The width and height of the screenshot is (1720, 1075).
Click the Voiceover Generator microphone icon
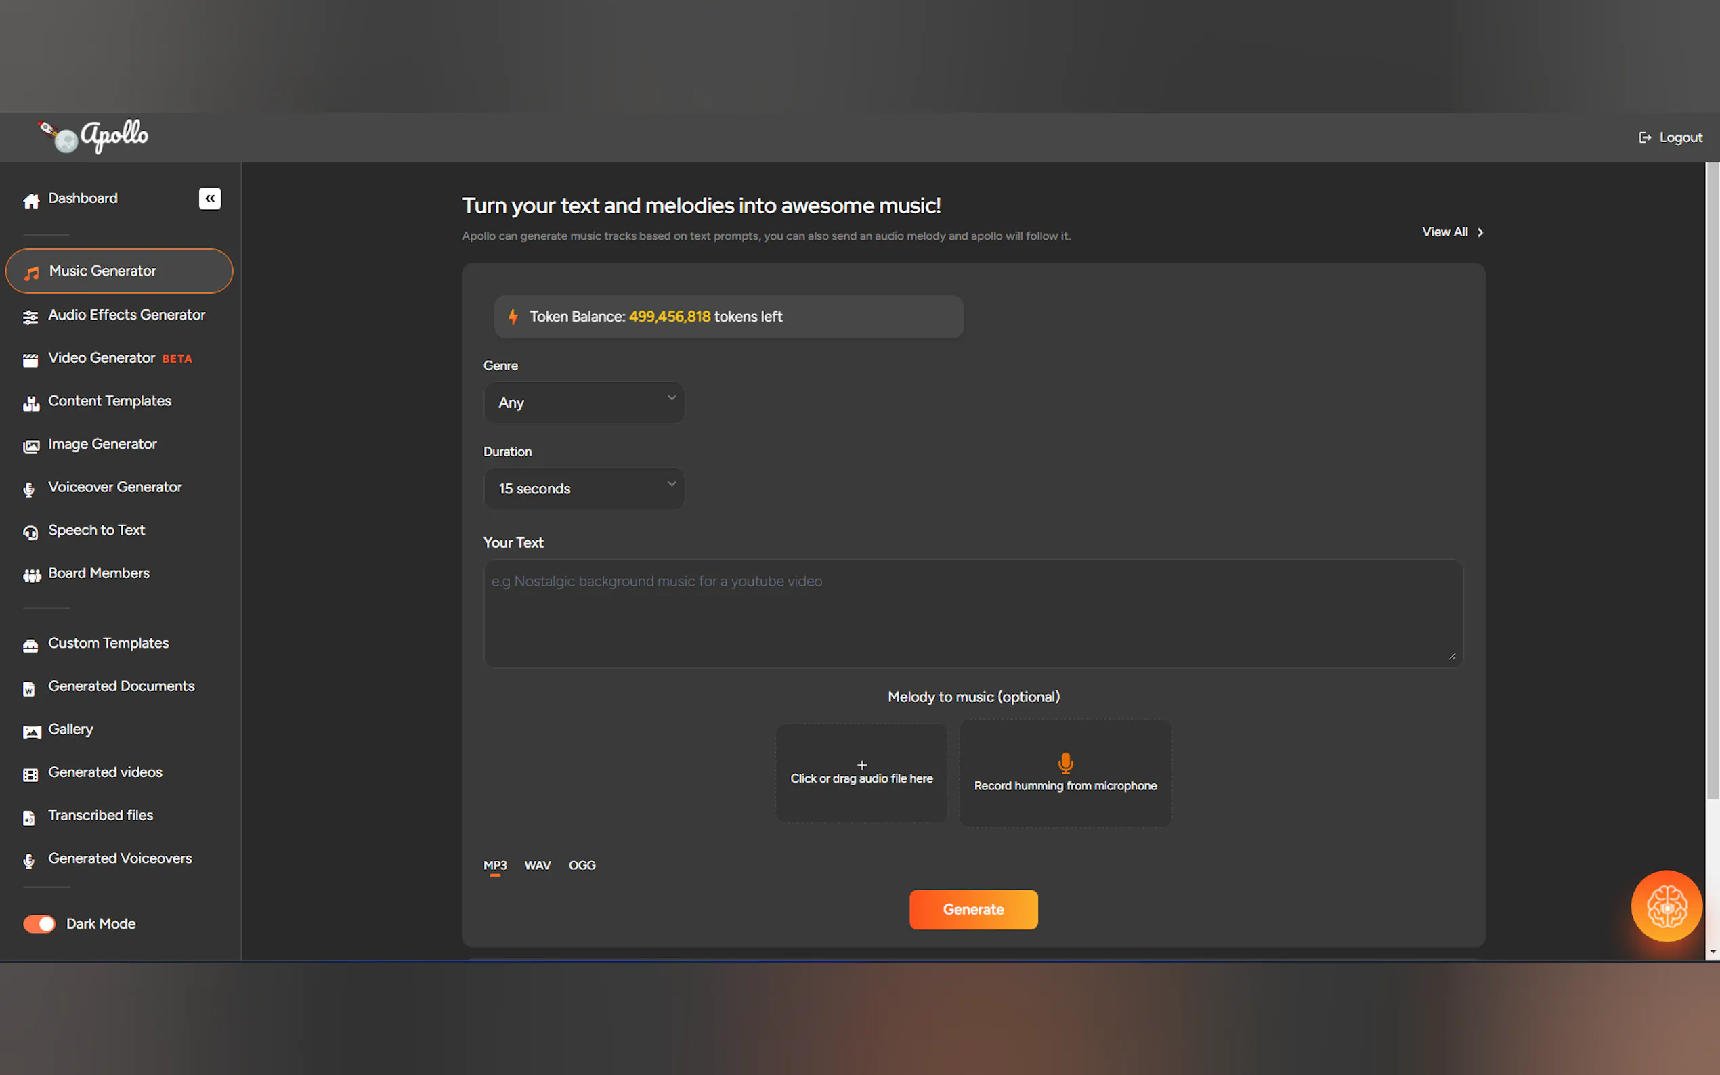pyautogui.click(x=29, y=489)
